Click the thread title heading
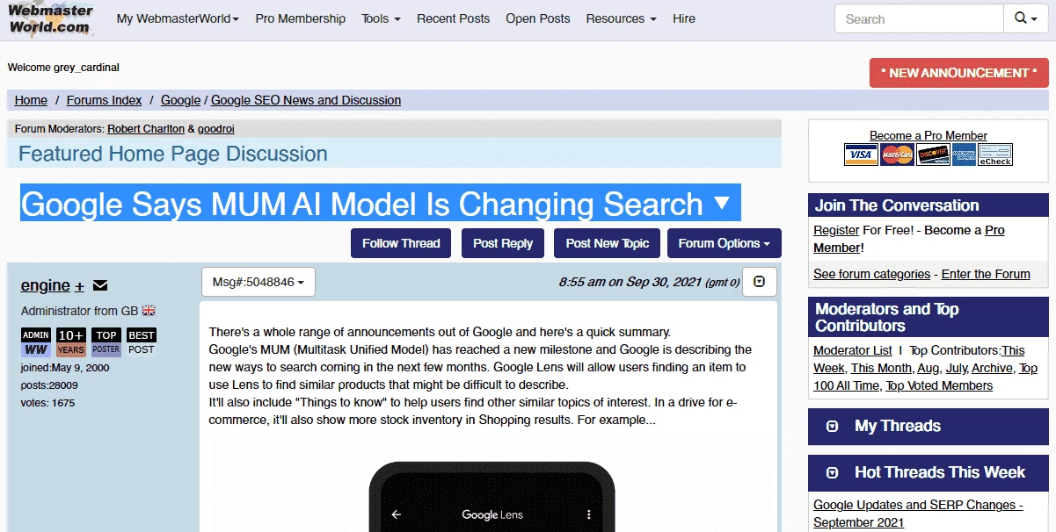 pos(361,204)
